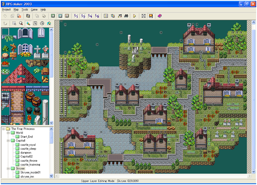Choose the Rectangle drawing tool
Viewport: 257px width, 185px height.
pyautogui.click(x=35, y=23)
